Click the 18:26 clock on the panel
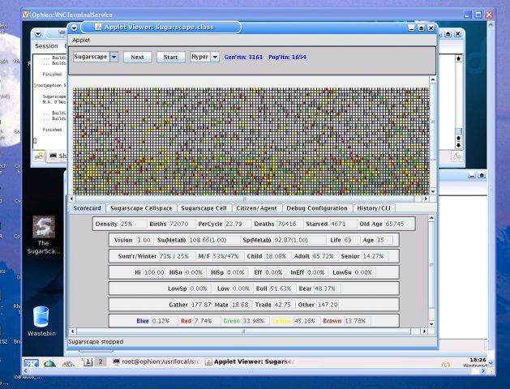510x389 pixels. [x=478, y=360]
